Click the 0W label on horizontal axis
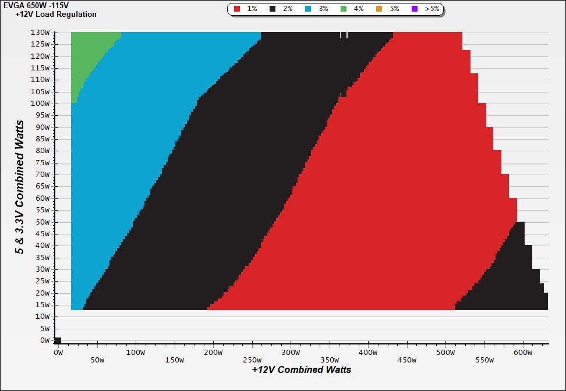The width and height of the screenshot is (566, 391). [x=58, y=353]
